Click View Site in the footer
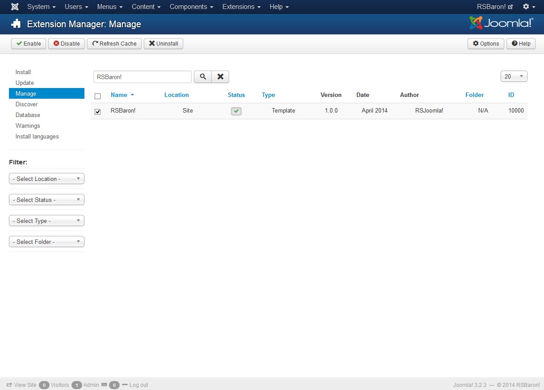This screenshot has height=390, width=544. point(21,385)
